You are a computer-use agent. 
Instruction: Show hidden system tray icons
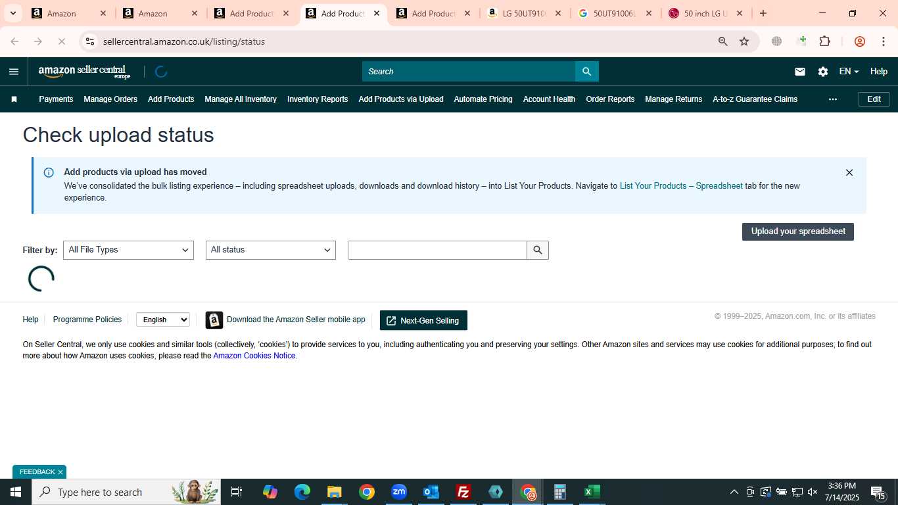point(734,492)
